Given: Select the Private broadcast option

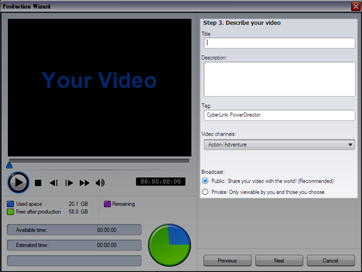Looking at the screenshot, I should [205, 192].
